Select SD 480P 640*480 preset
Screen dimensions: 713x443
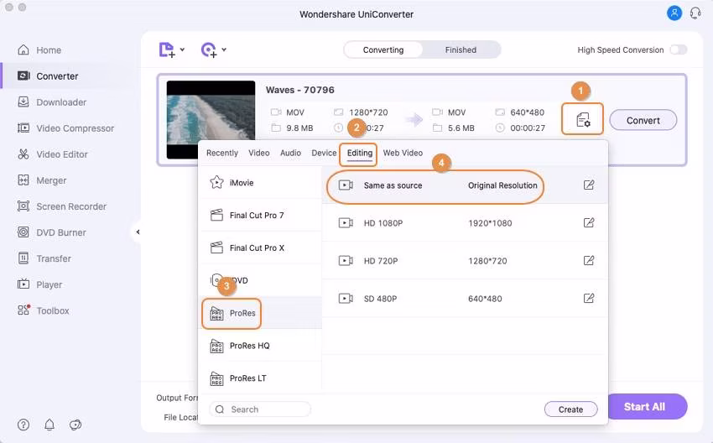point(465,299)
